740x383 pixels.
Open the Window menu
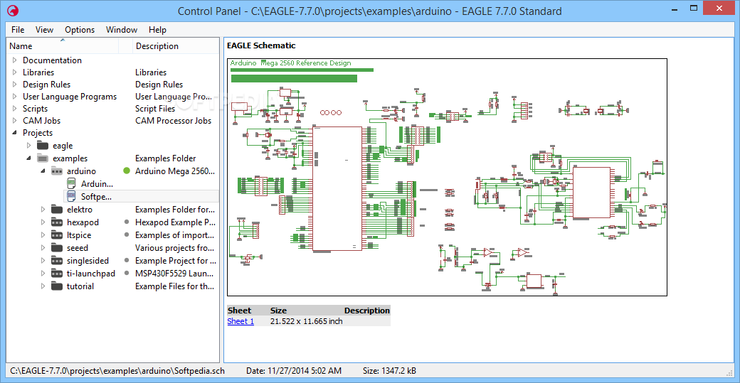click(x=121, y=29)
